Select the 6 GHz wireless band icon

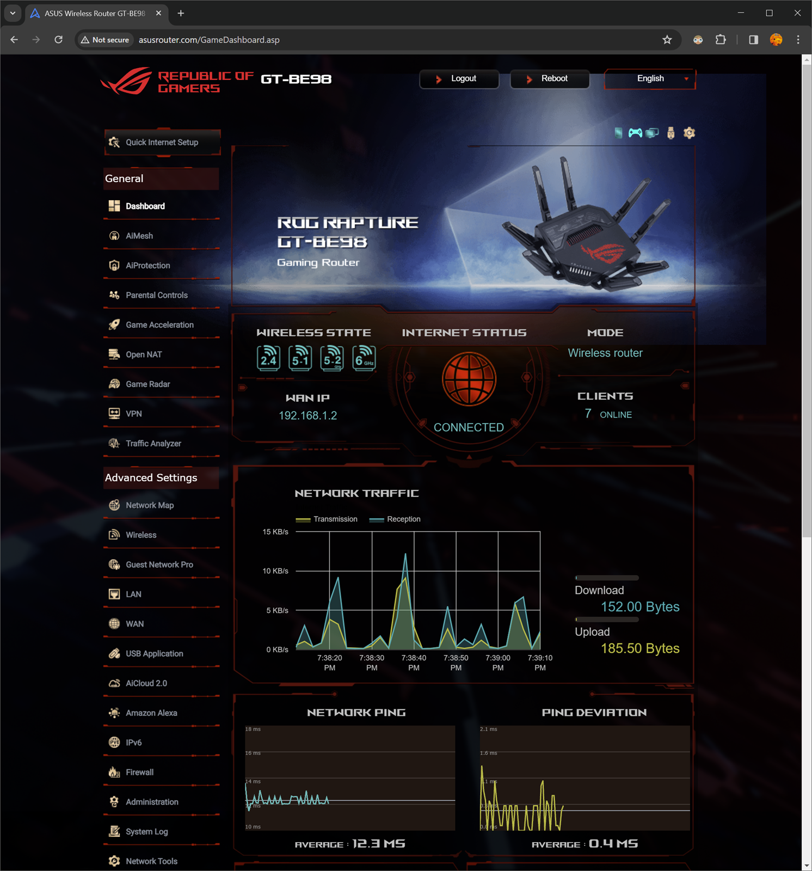tap(364, 358)
